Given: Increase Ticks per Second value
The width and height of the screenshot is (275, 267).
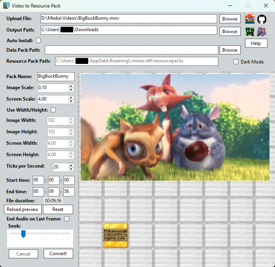Looking at the screenshot, I should pos(71,165).
